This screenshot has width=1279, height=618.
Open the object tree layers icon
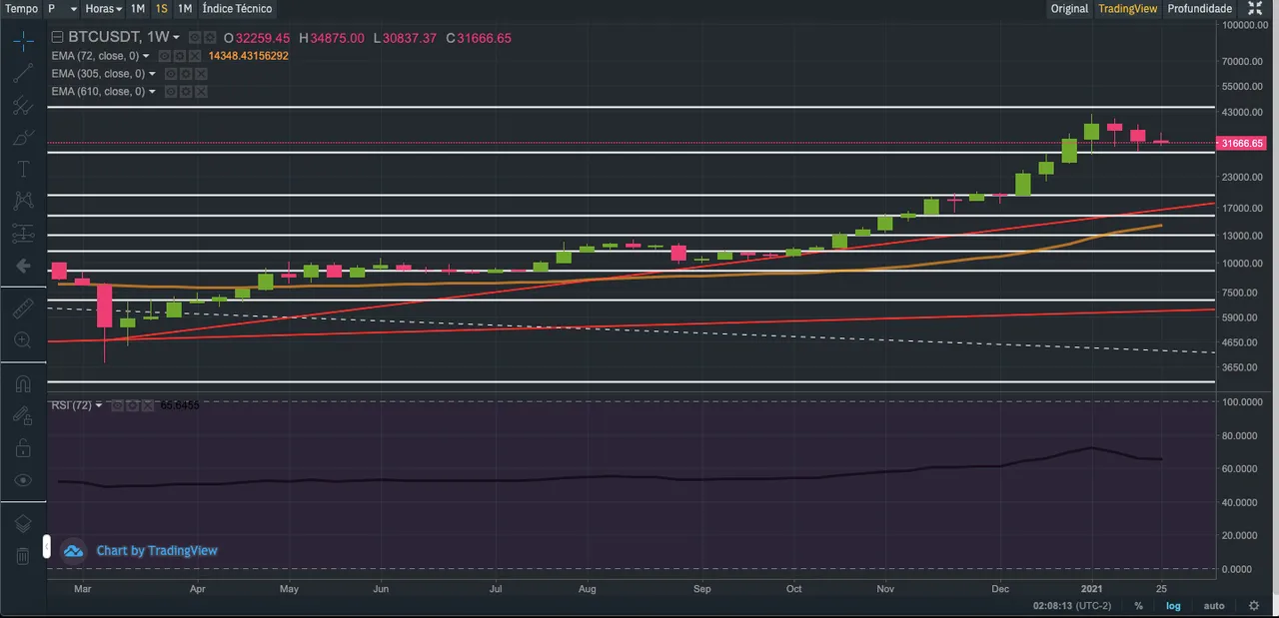23,524
